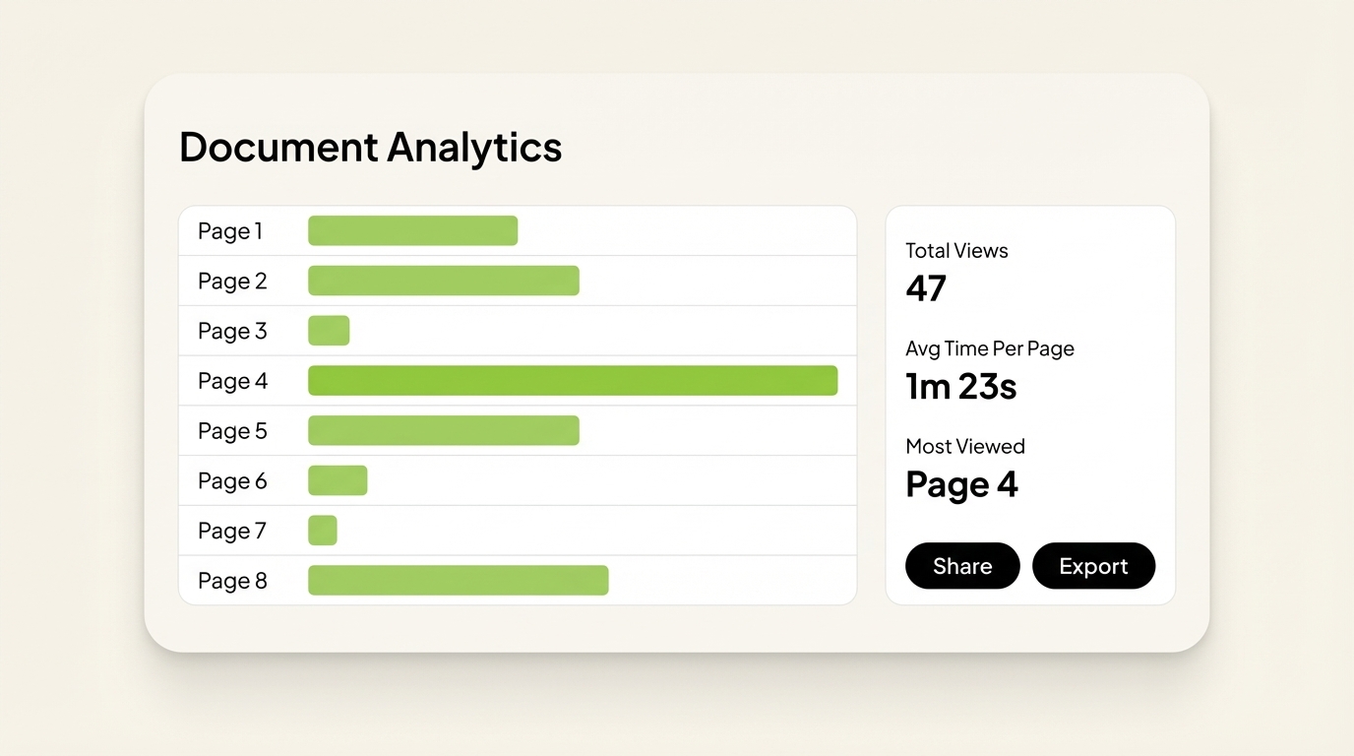The image size is (1354, 756).
Task: Select the short Page 3 bar
Action: (328, 330)
